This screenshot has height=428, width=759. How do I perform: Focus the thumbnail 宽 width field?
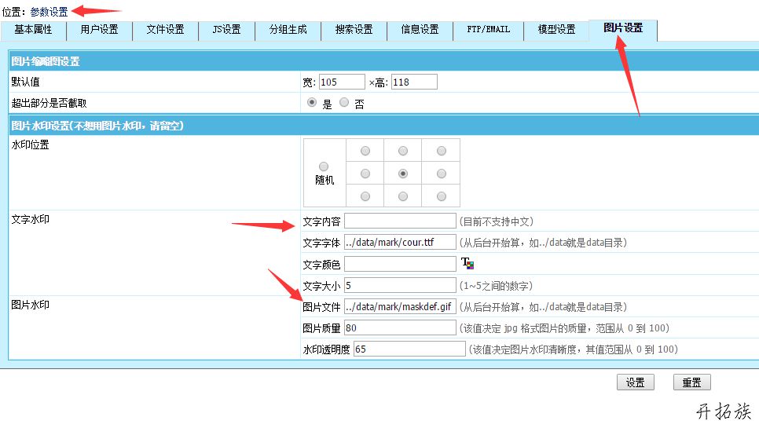coord(342,82)
